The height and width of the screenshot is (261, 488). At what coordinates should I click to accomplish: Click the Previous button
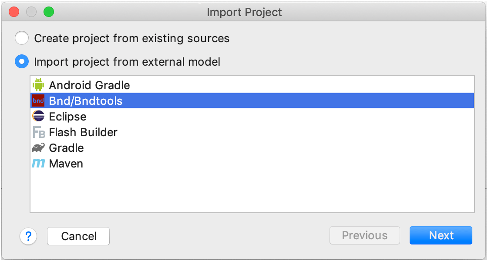[365, 235]
